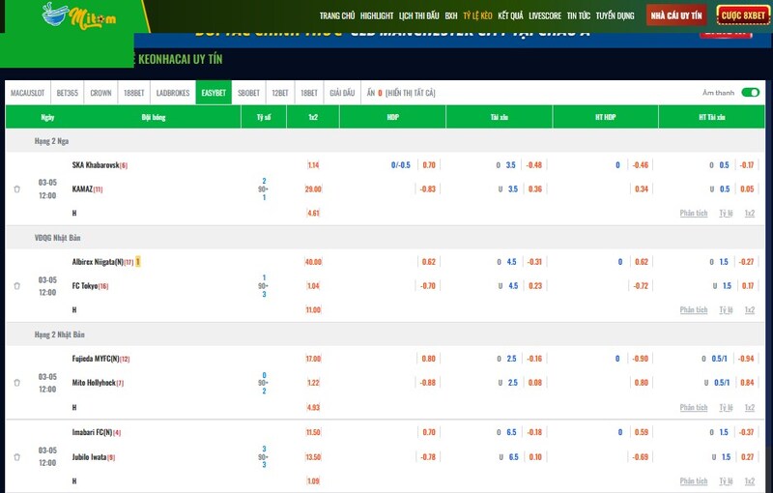Viewport: 773px width, 493px height.
Task: Click 1x2 odds 17.00 for Fujieda MYFC
Action: pyautogui.click(x=313, y=359)
